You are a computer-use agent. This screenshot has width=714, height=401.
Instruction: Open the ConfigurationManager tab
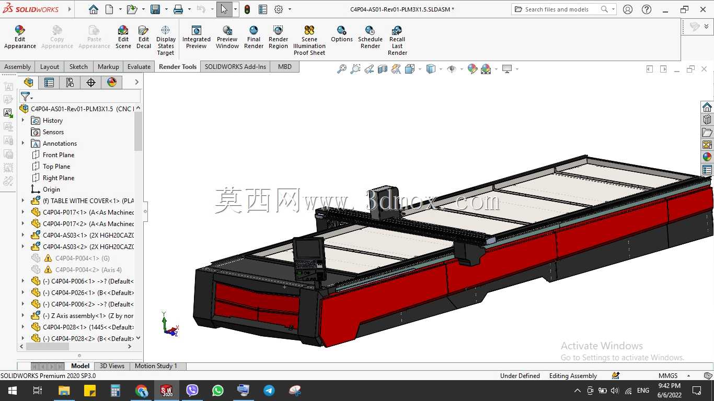coord(70,82)
